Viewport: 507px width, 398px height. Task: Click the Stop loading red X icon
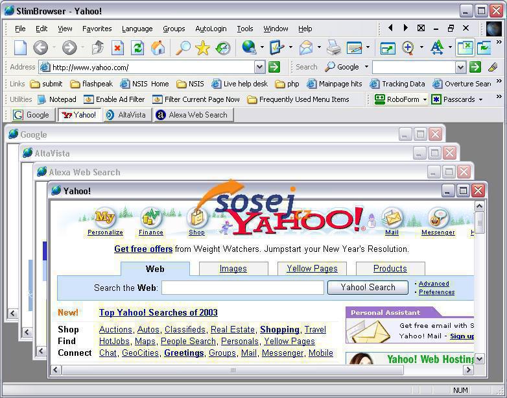pos(117,48)
